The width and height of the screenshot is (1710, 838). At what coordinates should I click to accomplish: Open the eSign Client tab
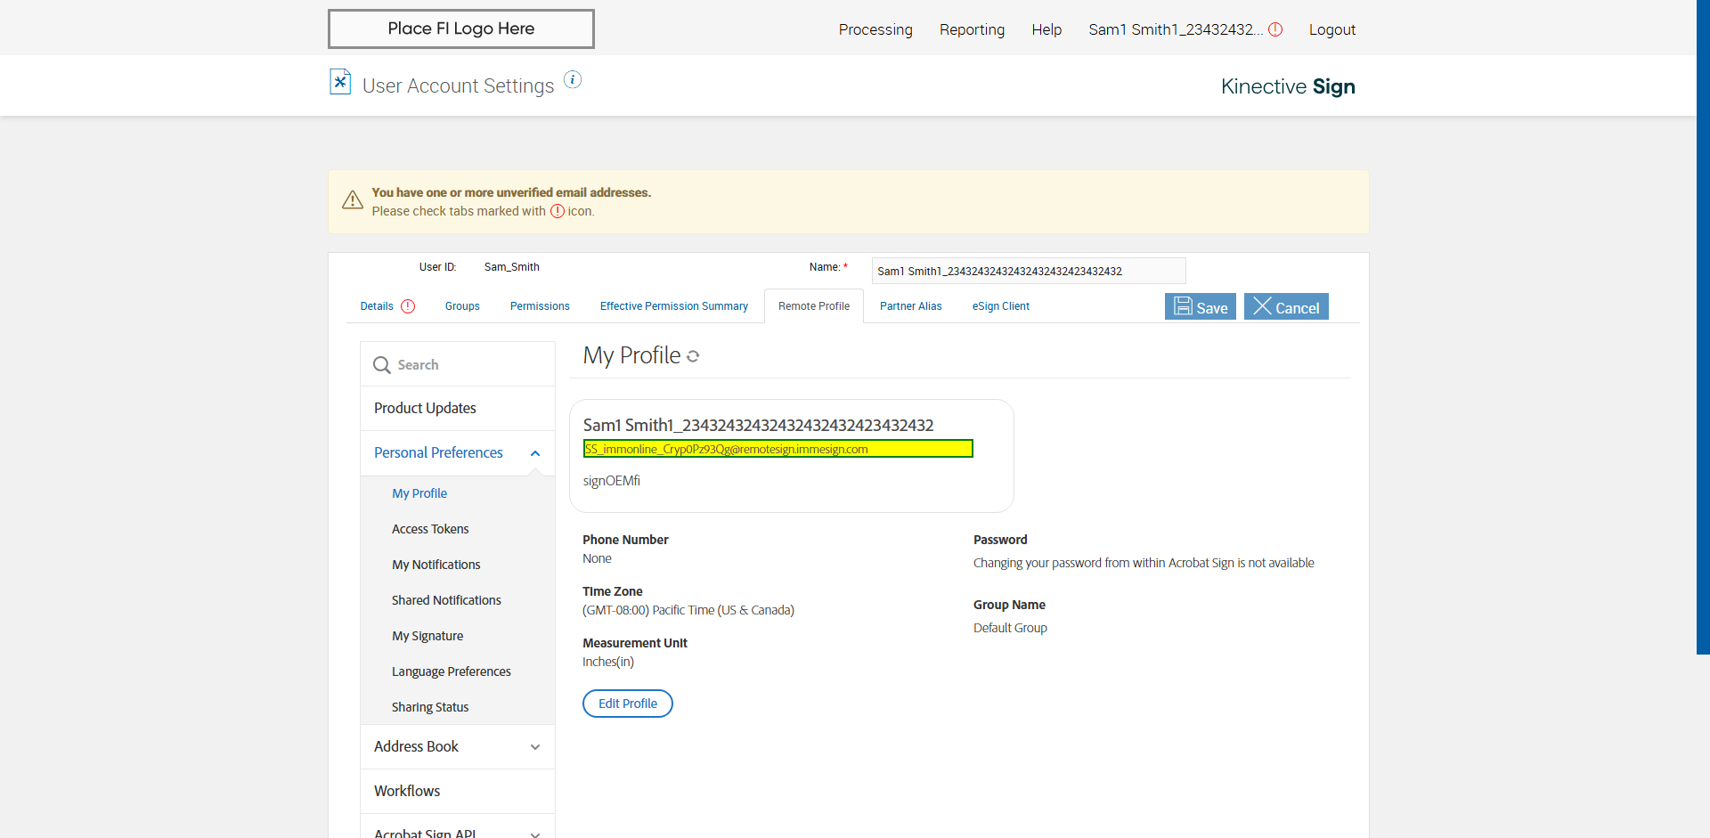1001,306
